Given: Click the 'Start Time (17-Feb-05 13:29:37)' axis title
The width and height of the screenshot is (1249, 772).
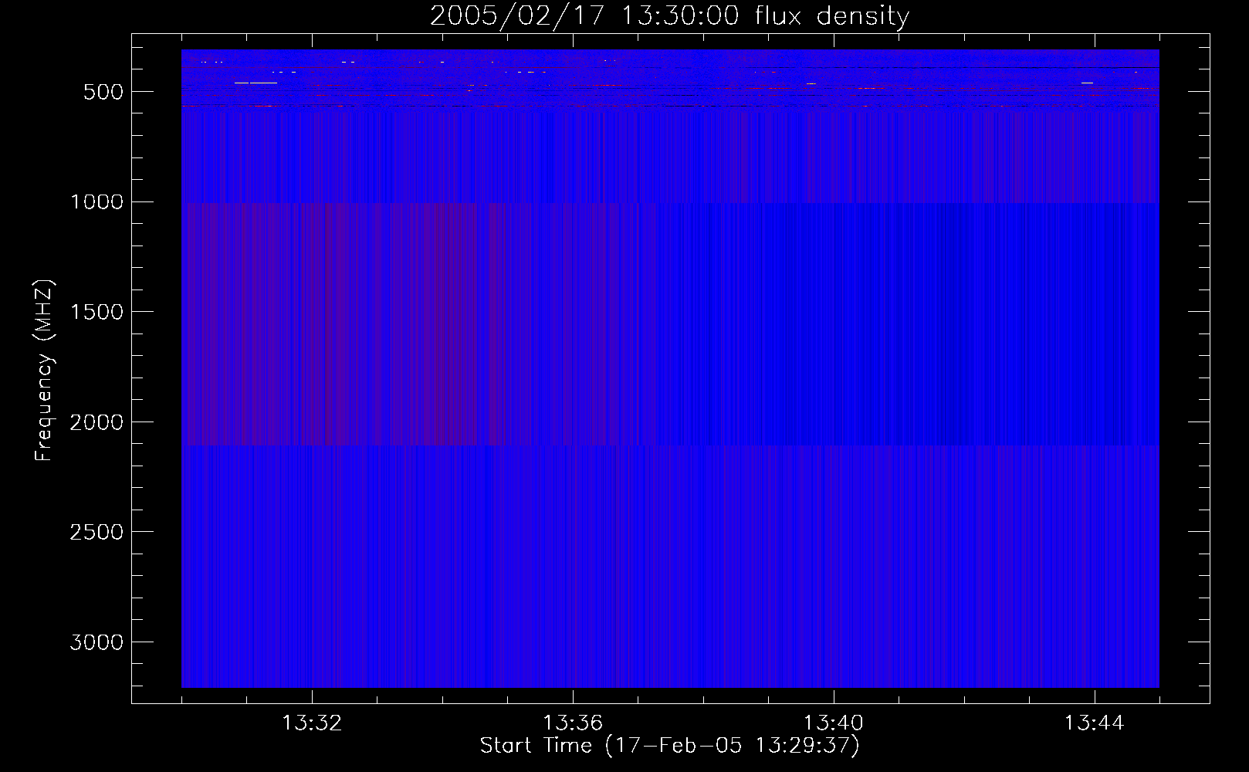Looking at the screenshot, I should coord(669,746).
